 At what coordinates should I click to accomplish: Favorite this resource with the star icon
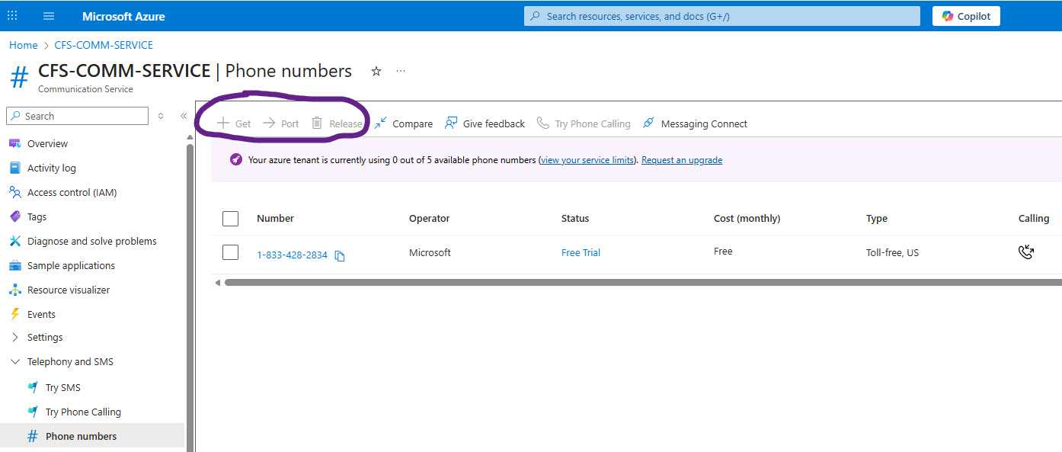[376, 71]
